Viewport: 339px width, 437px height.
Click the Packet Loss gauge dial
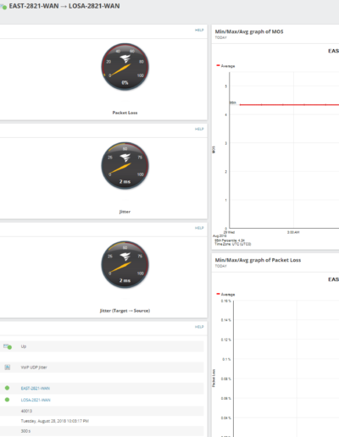[125, 67]
